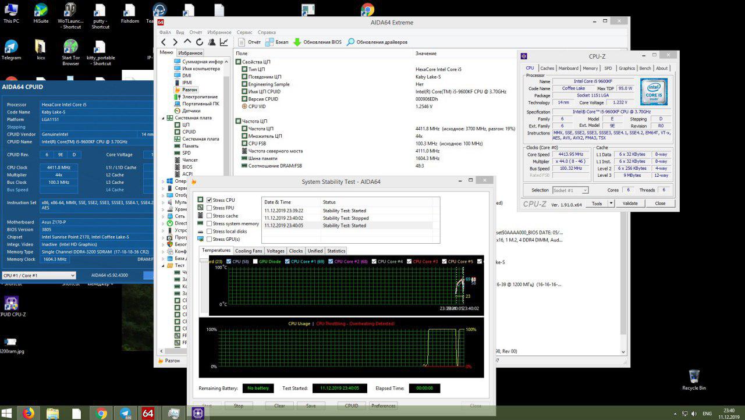The image size is (745, 420).
Task: Stop the stability test
Action: tap(238, 406)
